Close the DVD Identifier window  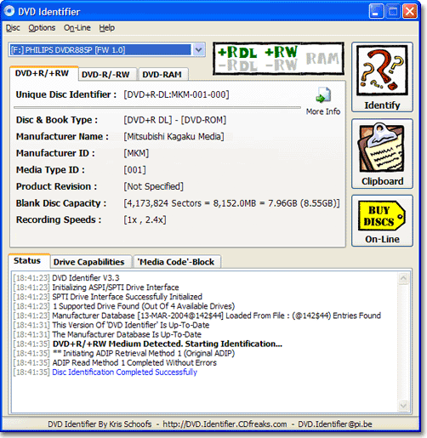(x=410, y=12)
